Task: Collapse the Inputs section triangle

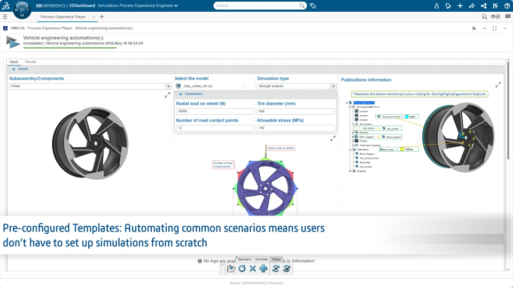Action: point(13,69)
